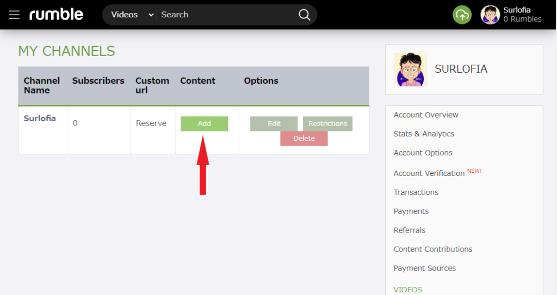Screen dimensions: 557x295
Task: Expand the Videos search type dropdown
Action: [132, 15]
